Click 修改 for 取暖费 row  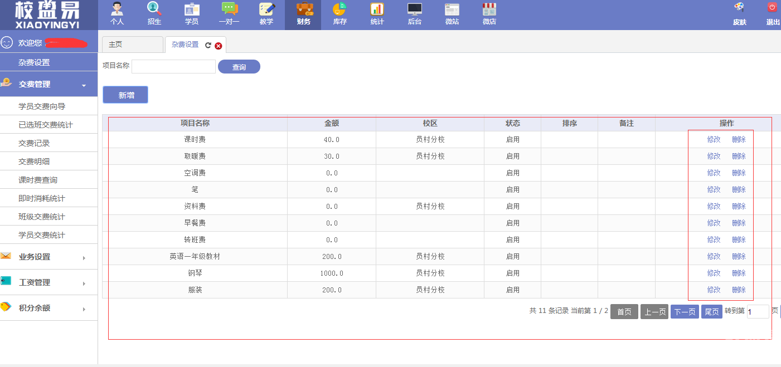pos(714,156)
